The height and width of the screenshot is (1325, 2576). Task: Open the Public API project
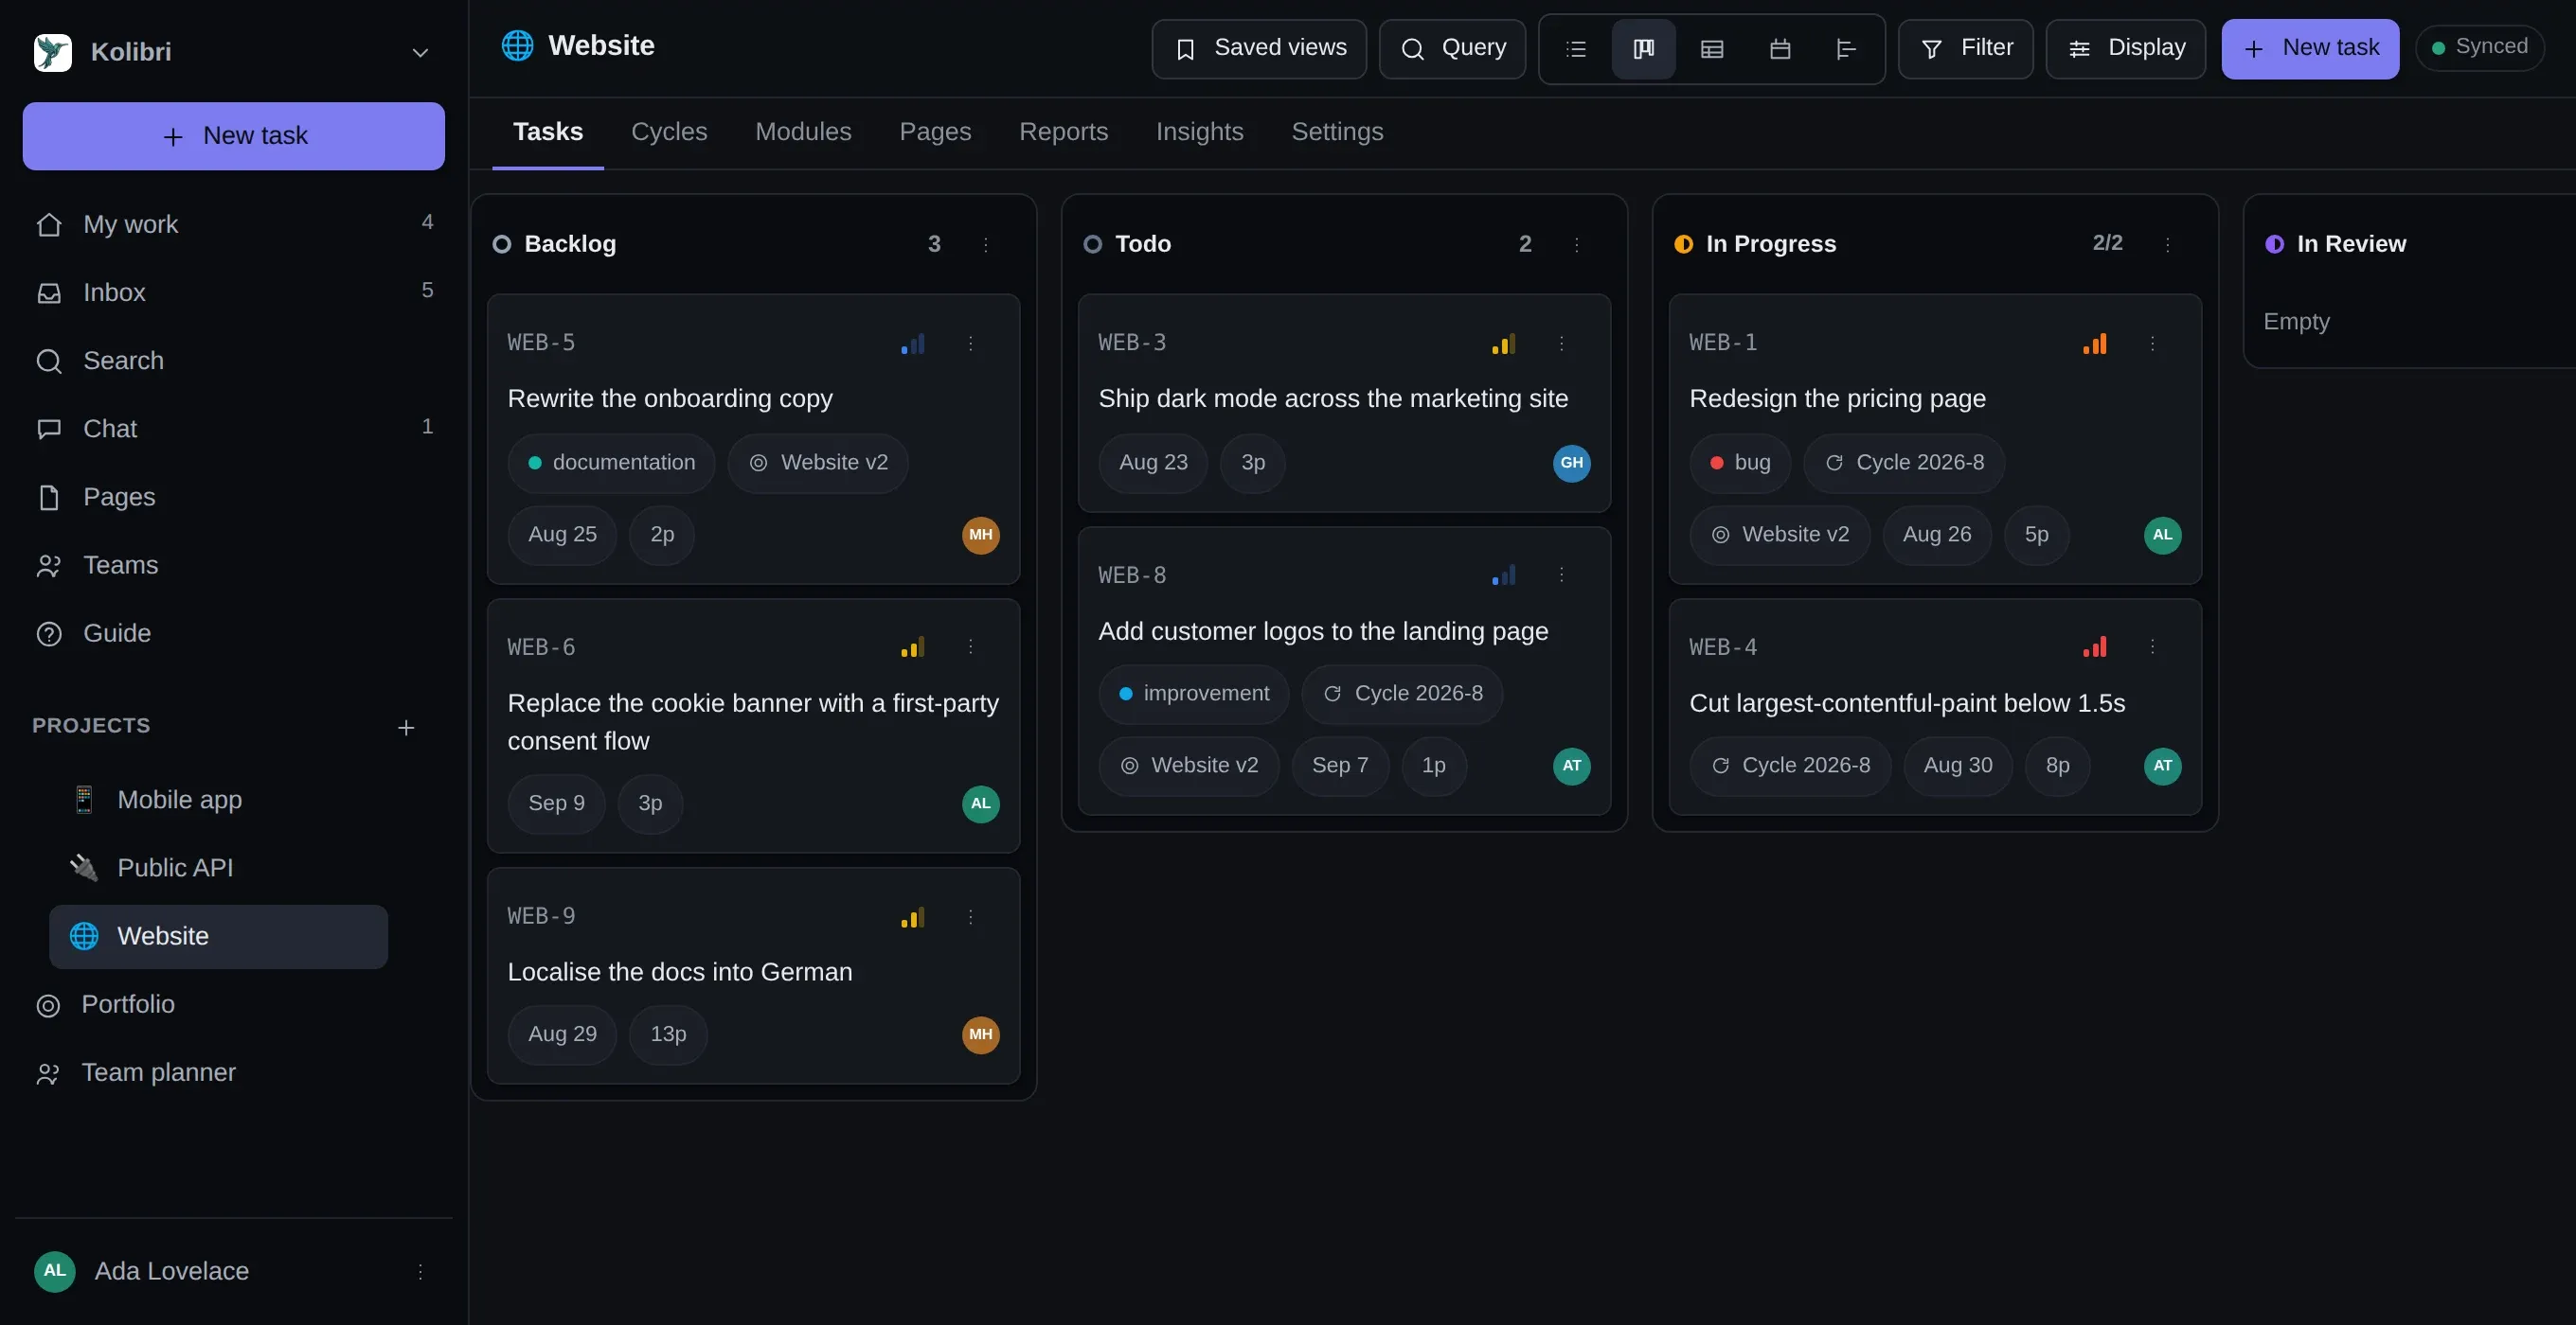tap(218, 867)
